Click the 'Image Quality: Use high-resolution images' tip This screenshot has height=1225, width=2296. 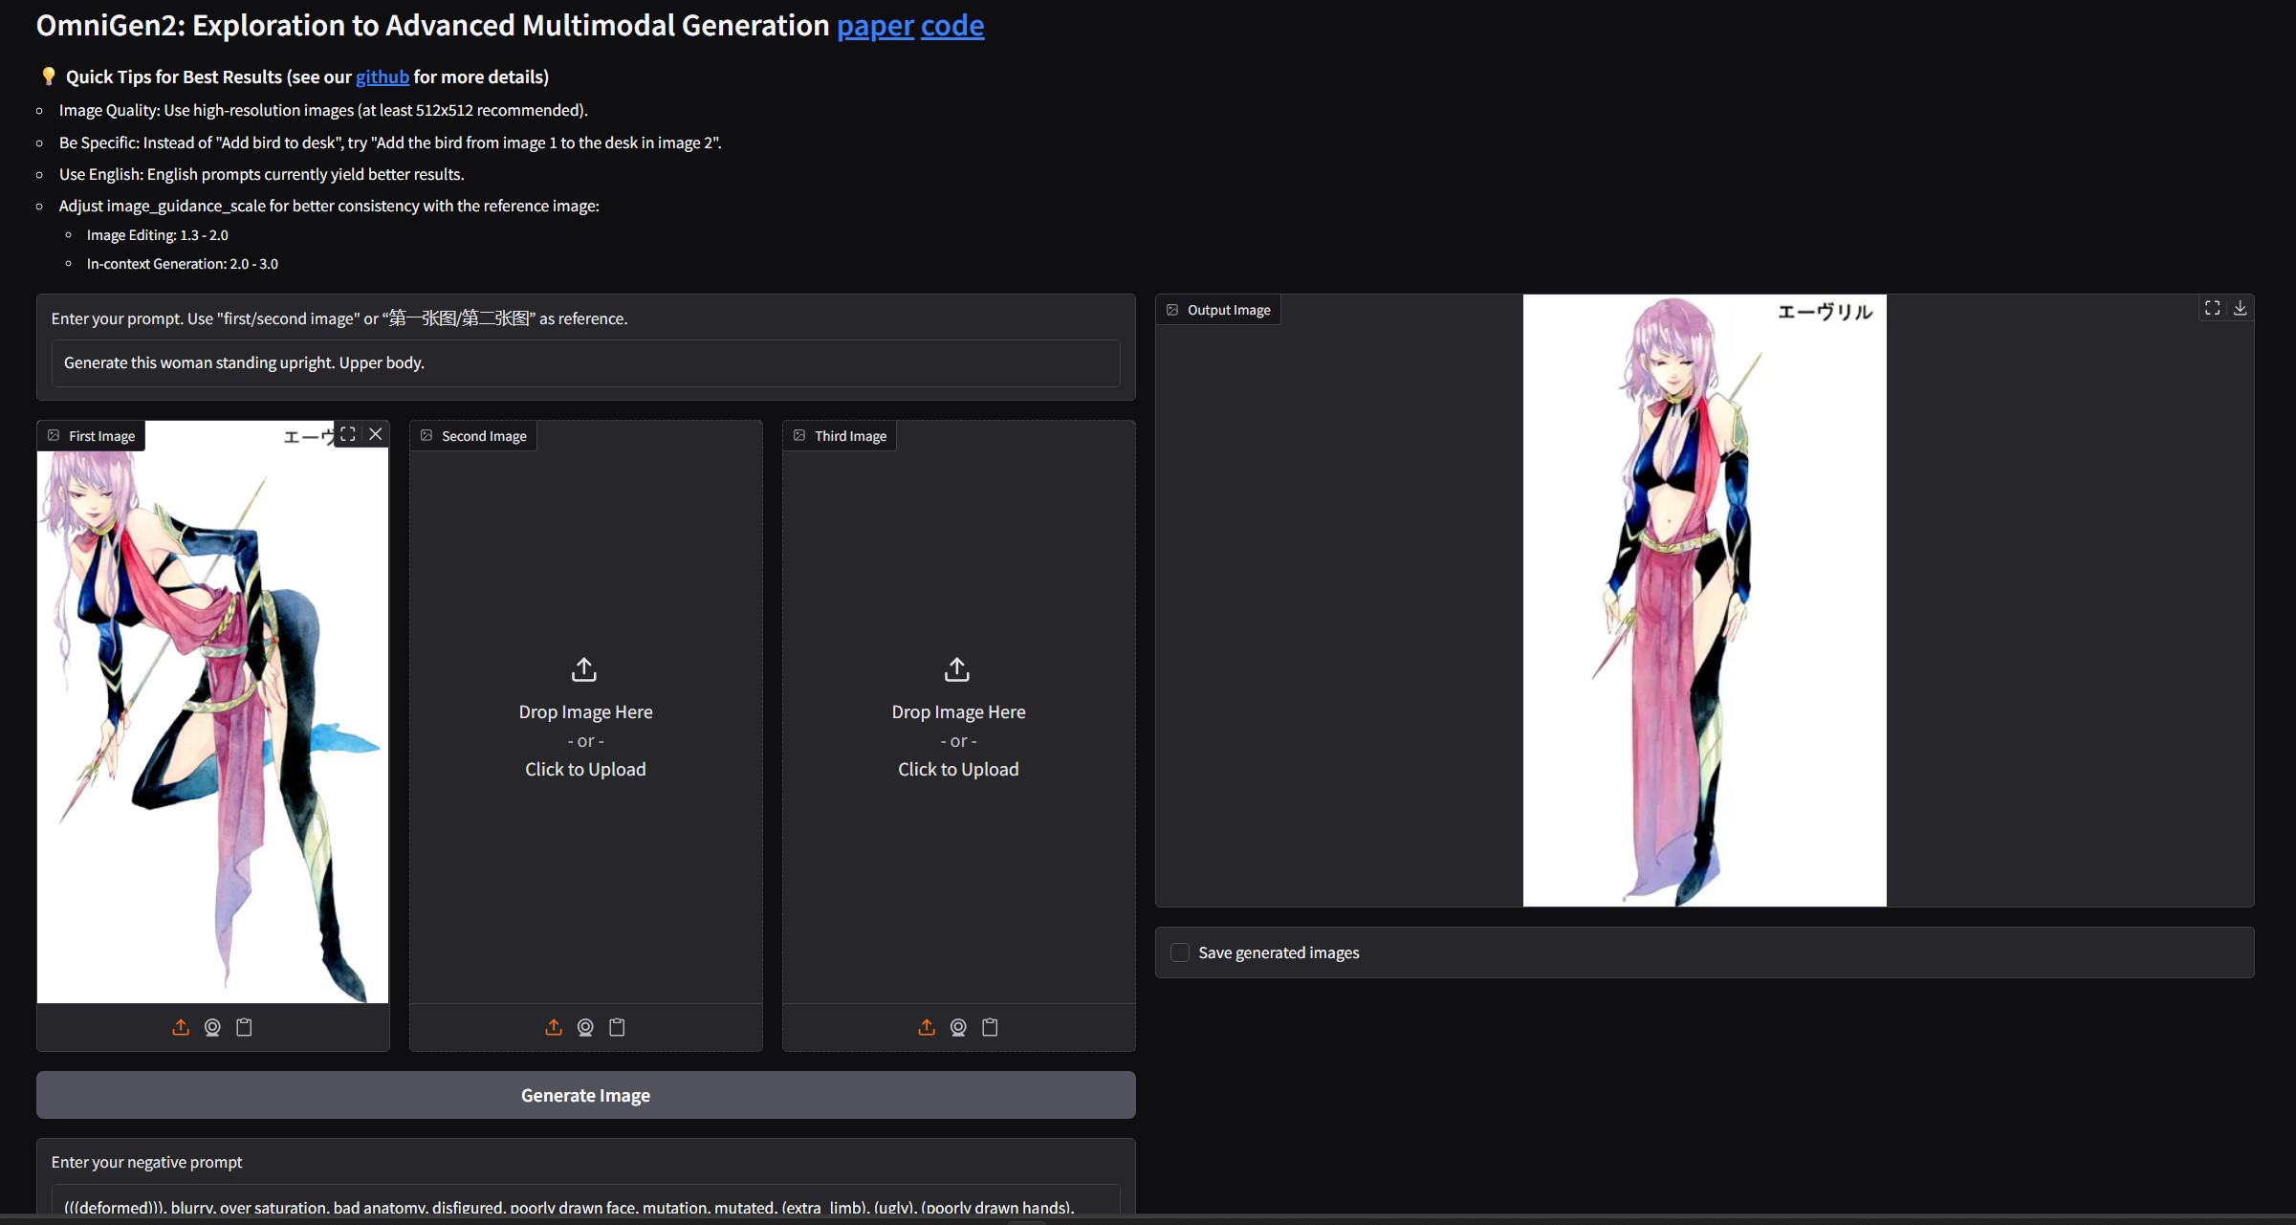pyautogui.click(x=323, y=110)
